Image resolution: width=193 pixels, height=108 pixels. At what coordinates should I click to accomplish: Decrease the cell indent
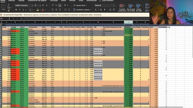point(65,10)
